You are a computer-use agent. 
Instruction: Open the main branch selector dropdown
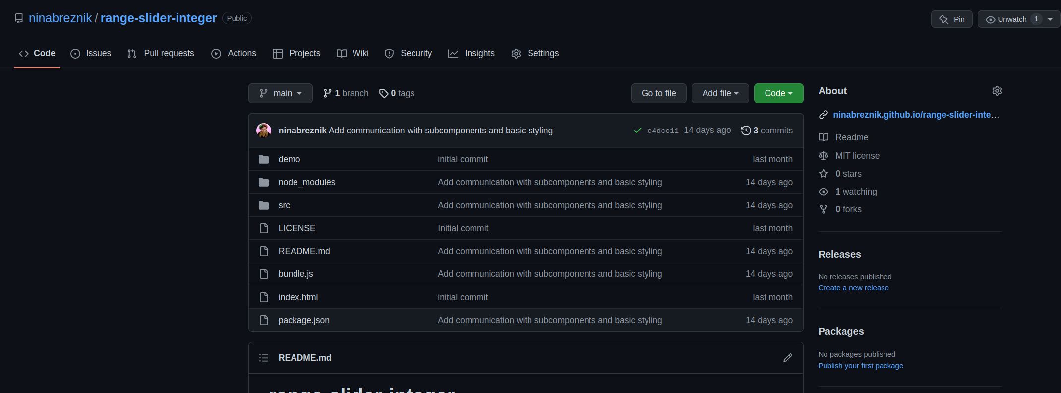(x=281, y=93)
